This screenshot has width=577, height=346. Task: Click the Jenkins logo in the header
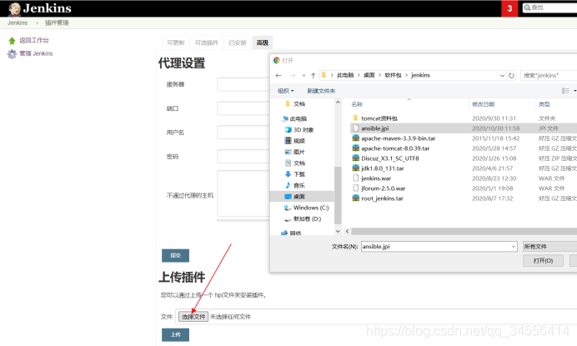(39, 8)
